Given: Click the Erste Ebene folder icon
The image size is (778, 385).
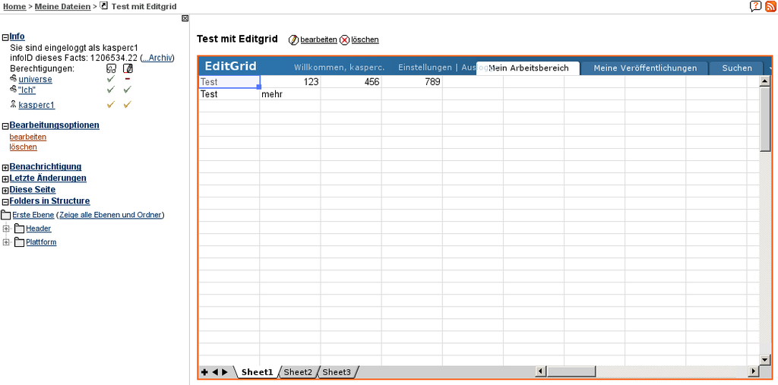Looking at the screenshot, I should pyautogui.click(x=5, y=215).
